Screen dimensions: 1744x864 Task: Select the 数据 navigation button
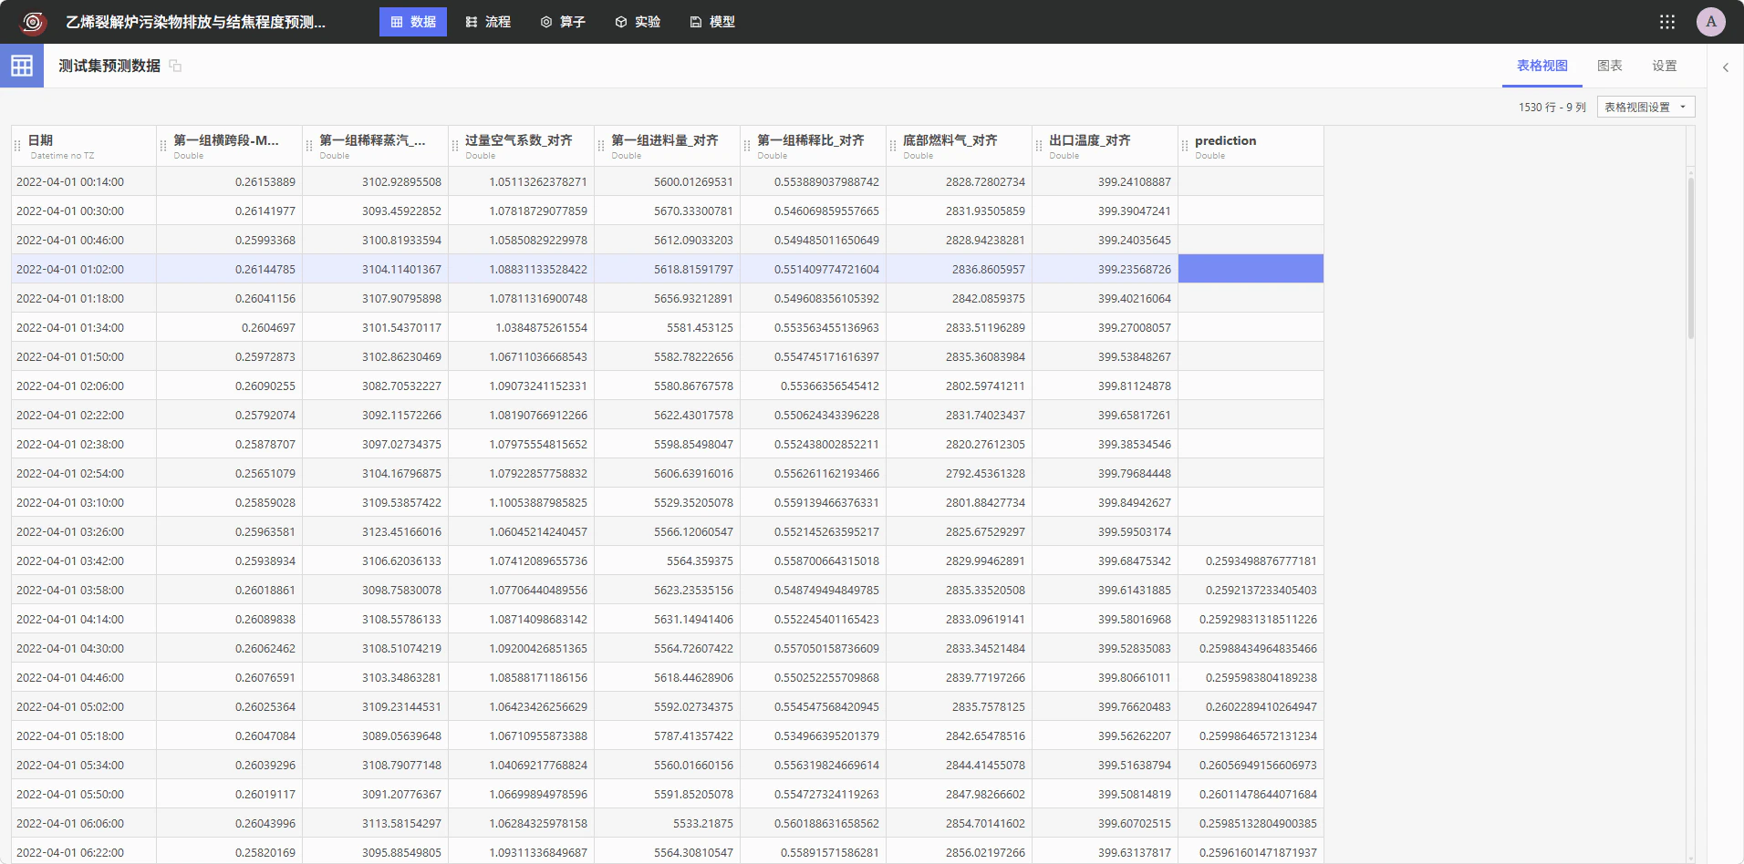click(413, 22)
